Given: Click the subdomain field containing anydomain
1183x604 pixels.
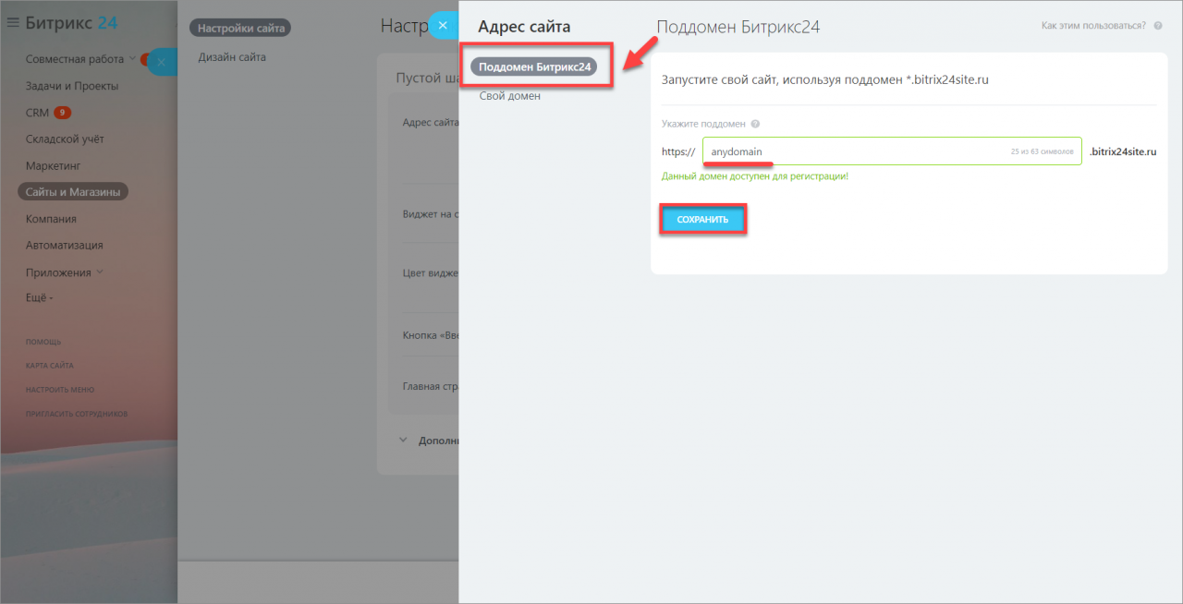Looking at the screenshot, I should point(892,151).
